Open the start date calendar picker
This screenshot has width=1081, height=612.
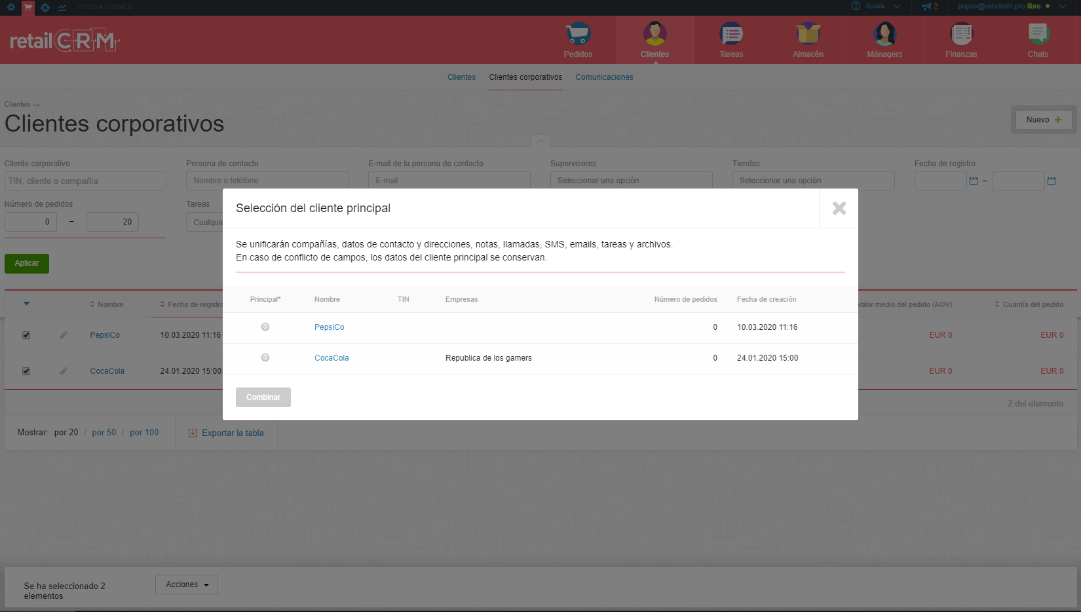[x=974, y=181]
